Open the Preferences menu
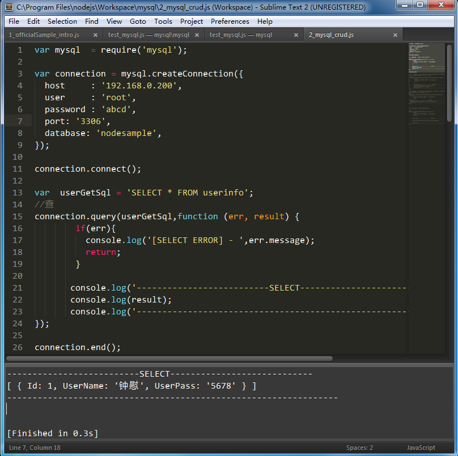The width and height of the screenshot is (458, 456). 230,21
